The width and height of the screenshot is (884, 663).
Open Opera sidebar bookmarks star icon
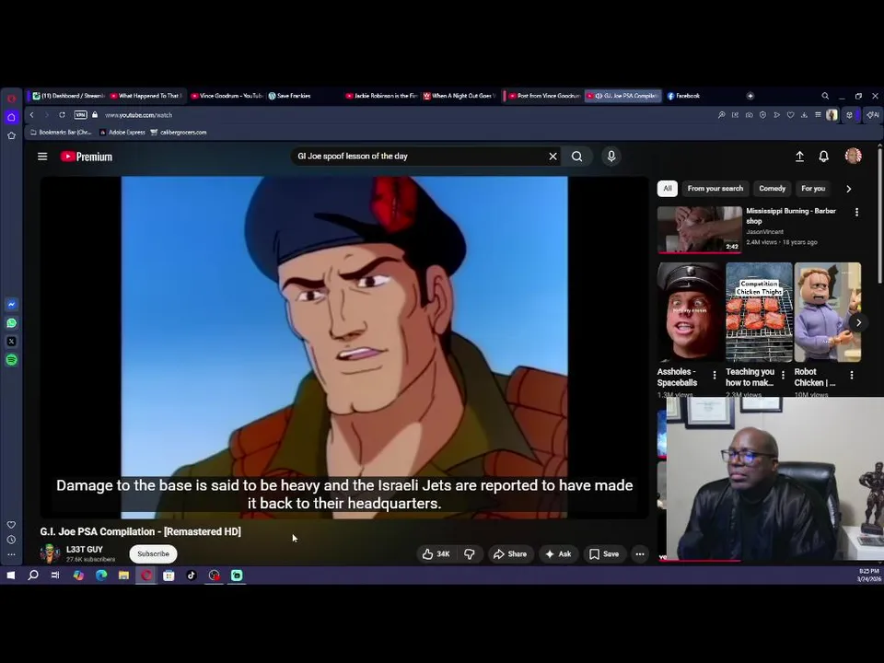[11, 135]
